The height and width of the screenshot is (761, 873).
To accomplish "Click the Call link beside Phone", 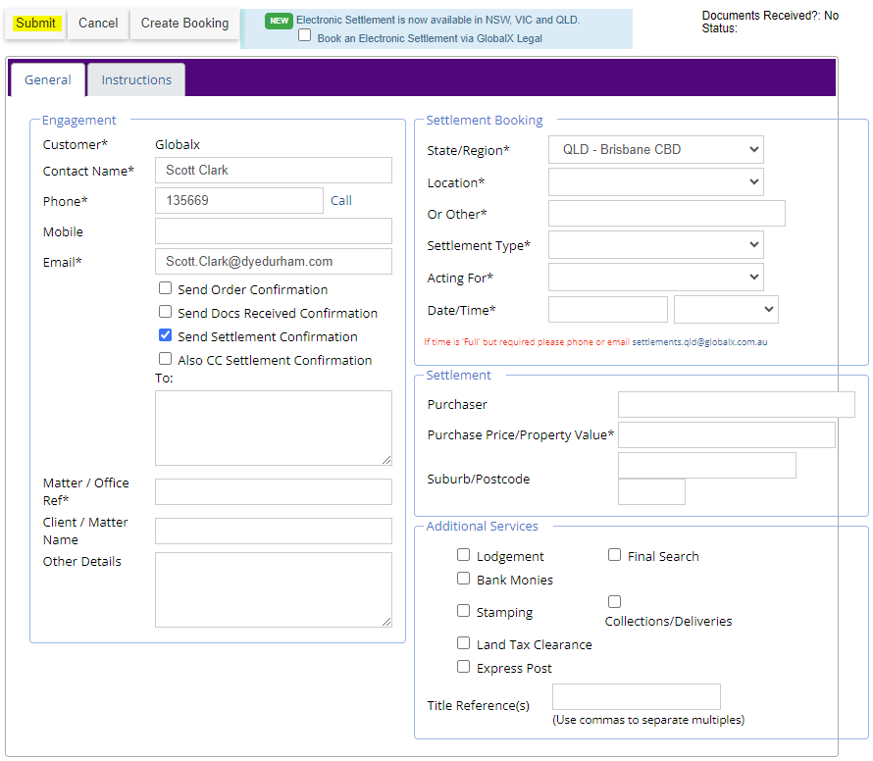I will coord(341,200).
